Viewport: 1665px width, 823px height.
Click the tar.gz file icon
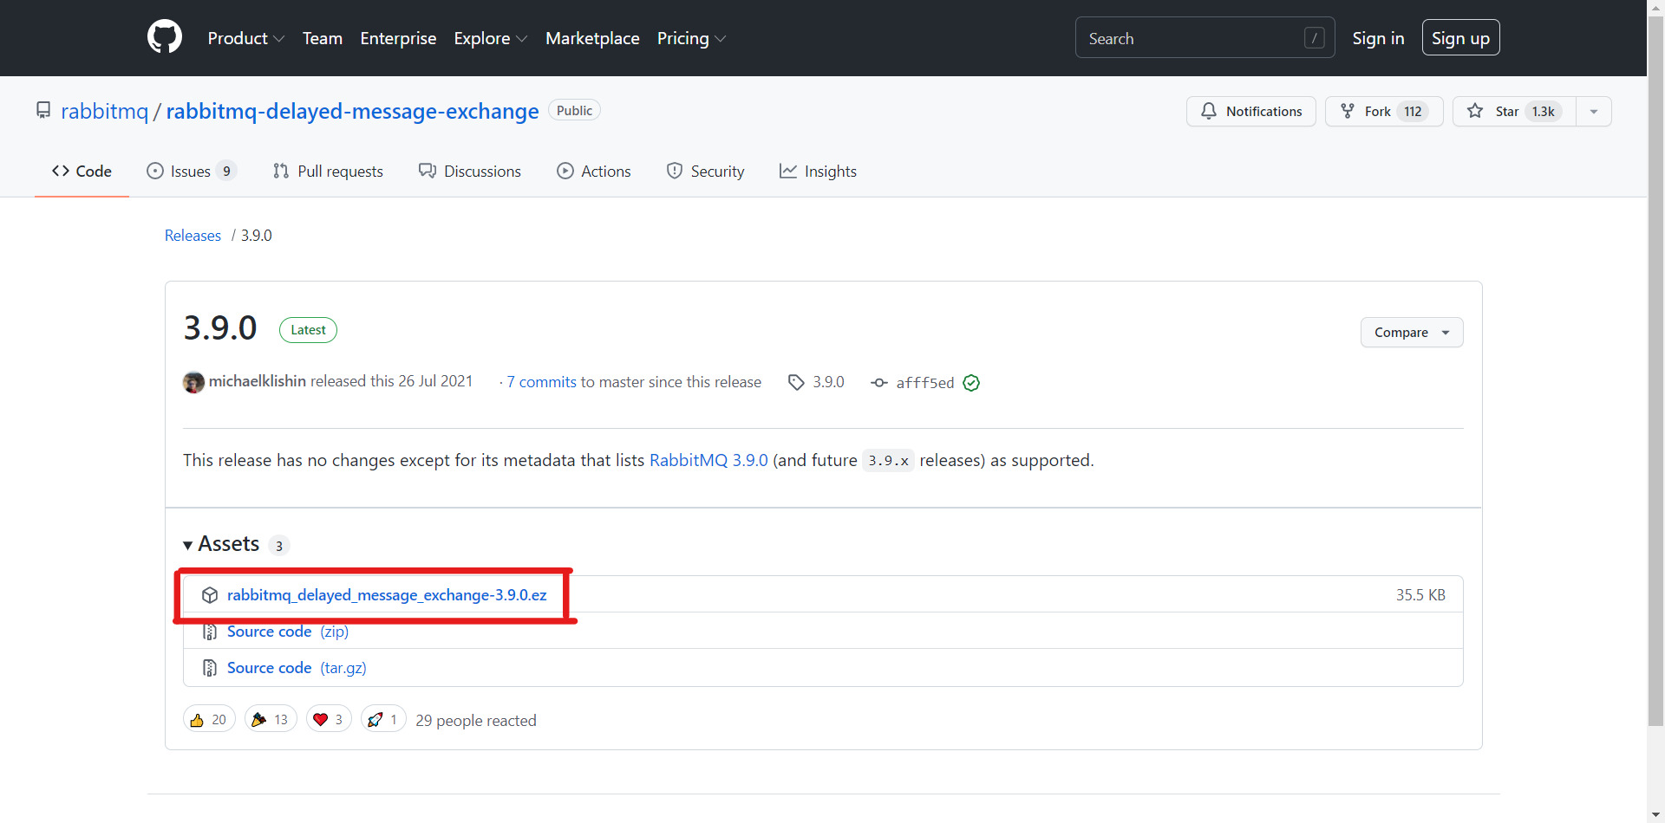pyautogui.click(x=210, y=668)
